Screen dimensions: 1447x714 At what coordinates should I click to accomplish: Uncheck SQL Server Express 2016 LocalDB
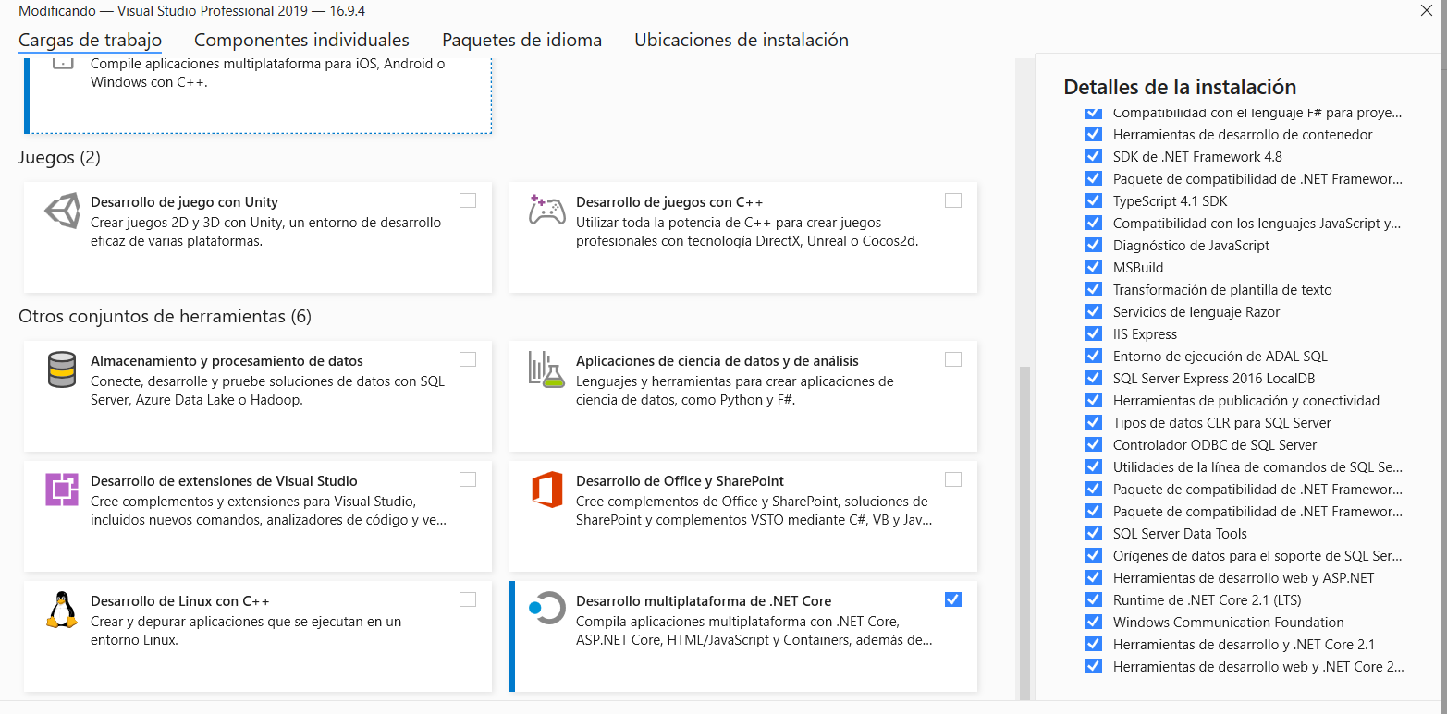point(1094,379)
